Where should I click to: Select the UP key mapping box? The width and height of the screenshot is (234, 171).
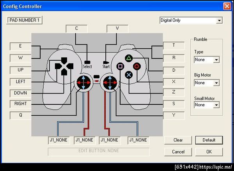tap(20, 70)
